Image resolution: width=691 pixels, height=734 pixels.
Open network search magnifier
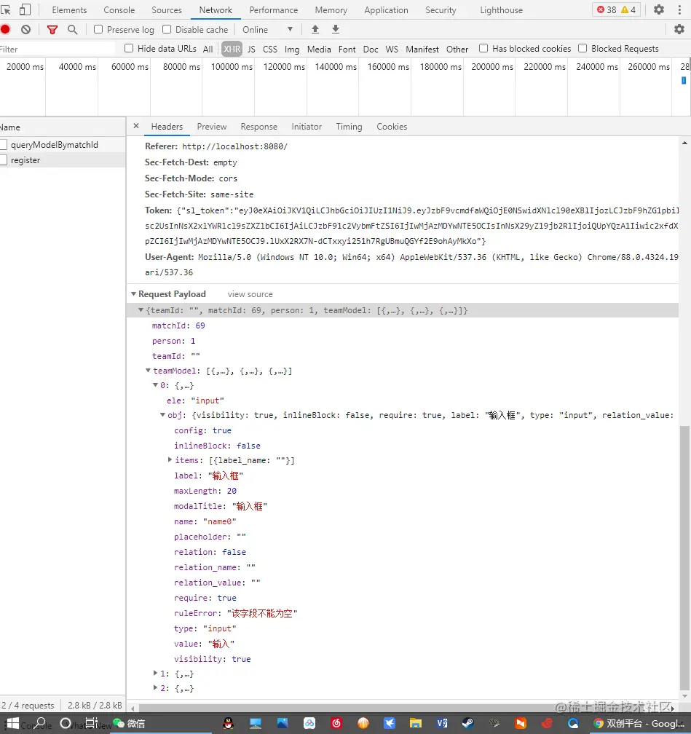click(x=73, y=29)
